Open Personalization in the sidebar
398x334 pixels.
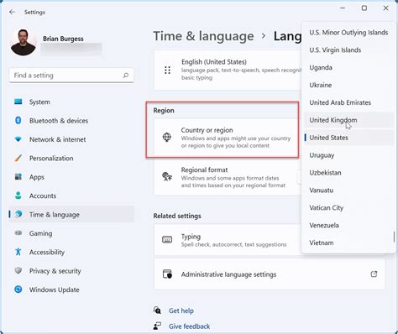[x=71, y=158]
